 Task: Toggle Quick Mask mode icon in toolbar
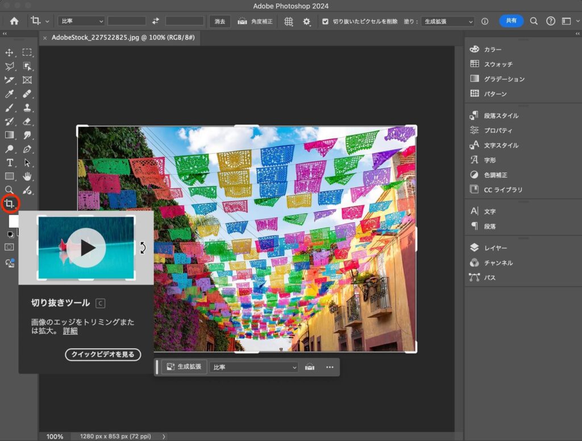tap(9, 247)
